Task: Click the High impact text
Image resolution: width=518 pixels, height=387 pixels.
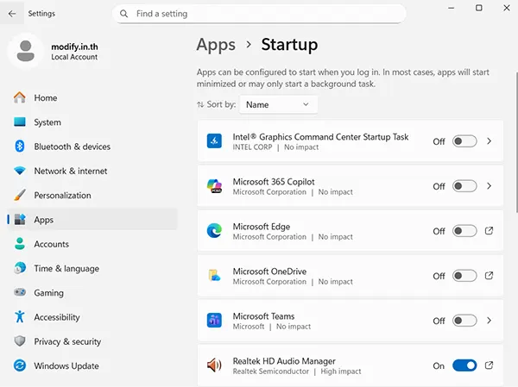Action: point(341,371)
